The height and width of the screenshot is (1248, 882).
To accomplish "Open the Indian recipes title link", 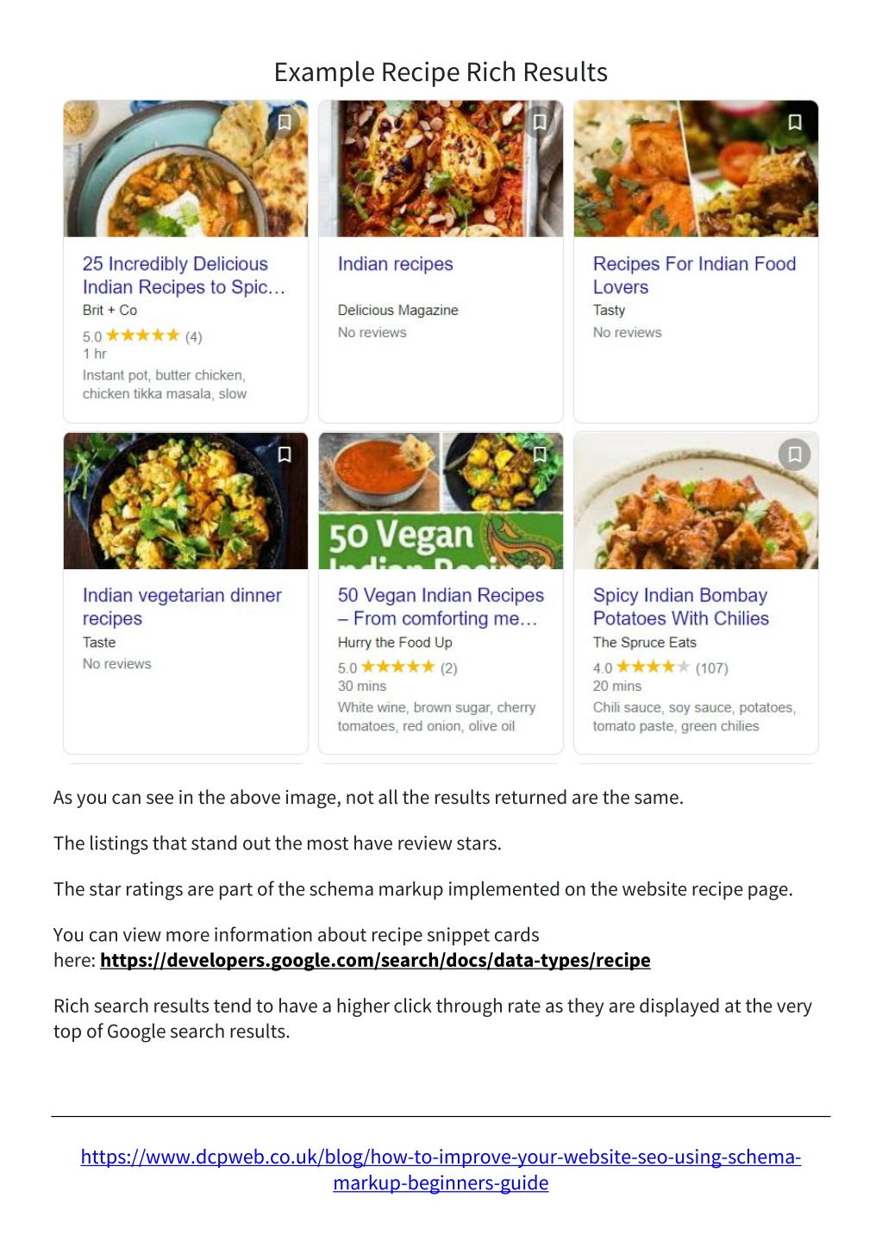I will coord(395,264).
